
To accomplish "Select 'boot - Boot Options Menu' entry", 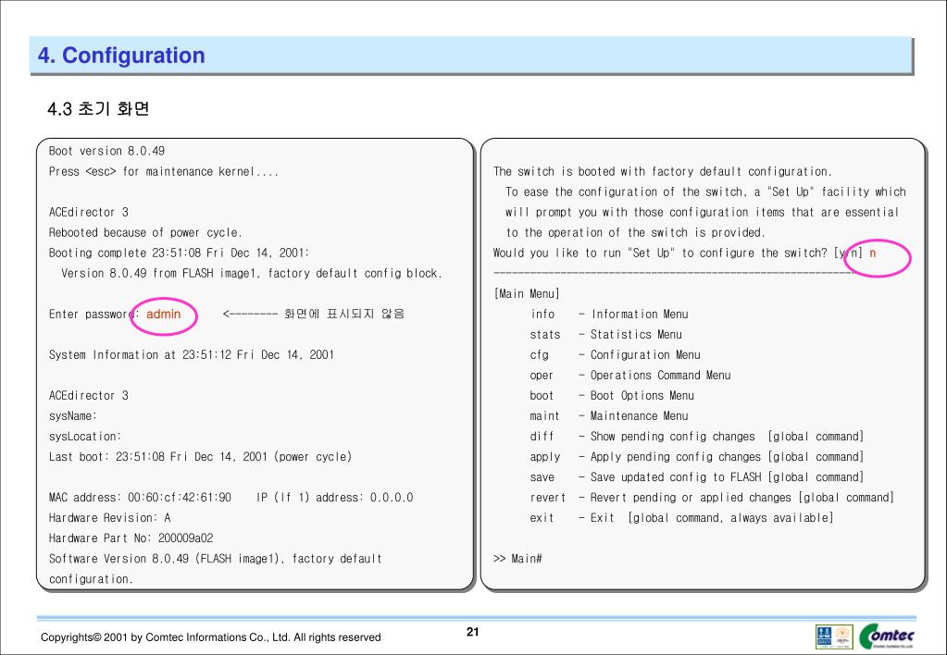I will [613, 396].
